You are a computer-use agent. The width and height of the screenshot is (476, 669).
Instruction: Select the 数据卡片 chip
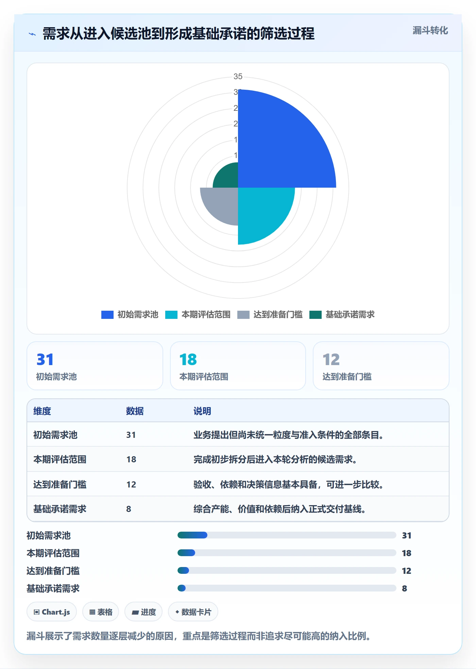pyautogui.click(x=193, y=612)
